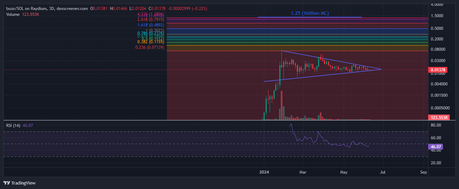Select the 0.236 (0.07139) Fibonacci label
This screenshot has width=459, height=189.
[x=150, y=47]
